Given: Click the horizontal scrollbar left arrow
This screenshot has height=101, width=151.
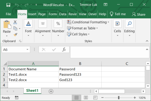Looking at the screenshot, I should [96, 91].
